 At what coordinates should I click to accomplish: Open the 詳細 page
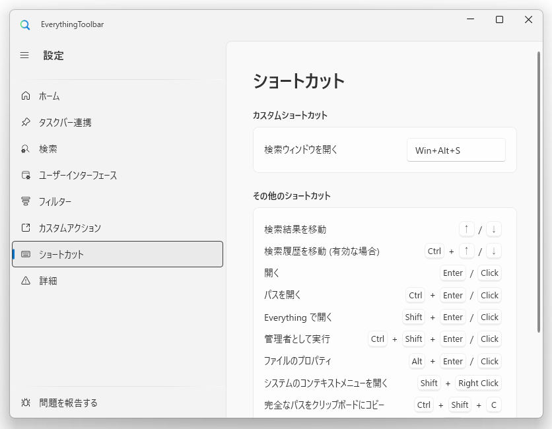click(x=118, y=280)
